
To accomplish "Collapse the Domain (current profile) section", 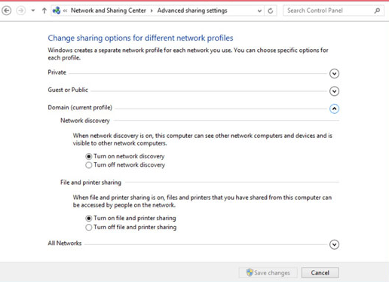I will point(334,109).
